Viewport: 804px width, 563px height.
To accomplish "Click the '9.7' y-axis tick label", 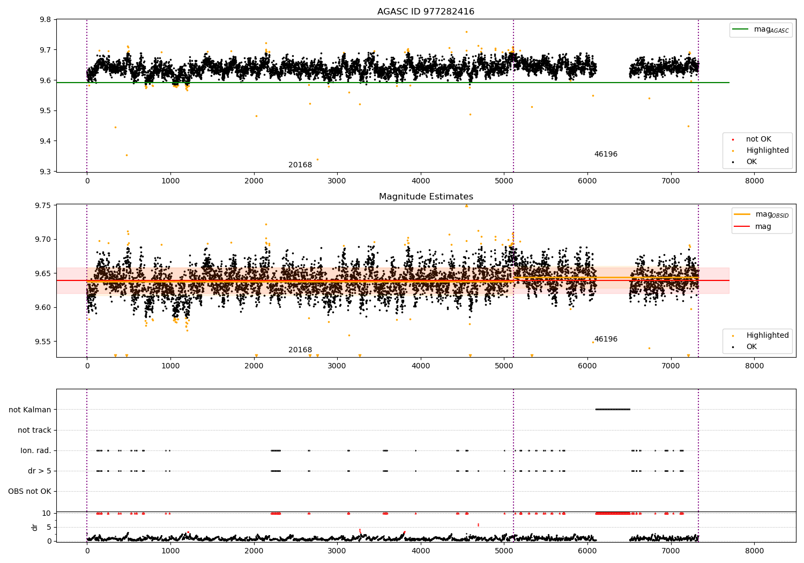I will click(x=46, y=50).
